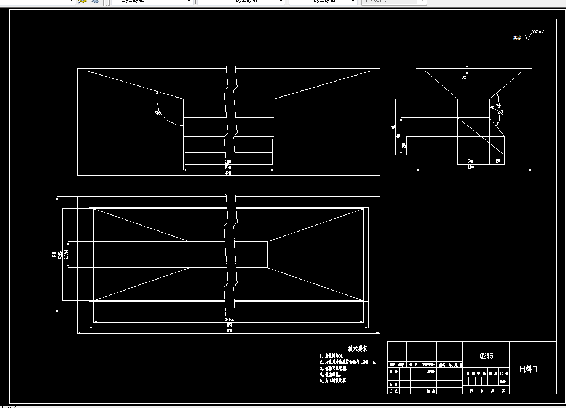Select the 技术要求 heading text
The image size is (566, 408).
tap(357, 349)
